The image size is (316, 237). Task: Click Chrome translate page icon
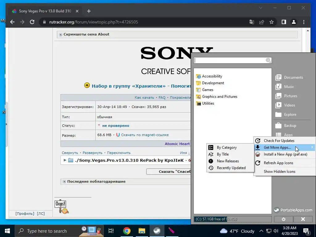[x=252, y=22]
